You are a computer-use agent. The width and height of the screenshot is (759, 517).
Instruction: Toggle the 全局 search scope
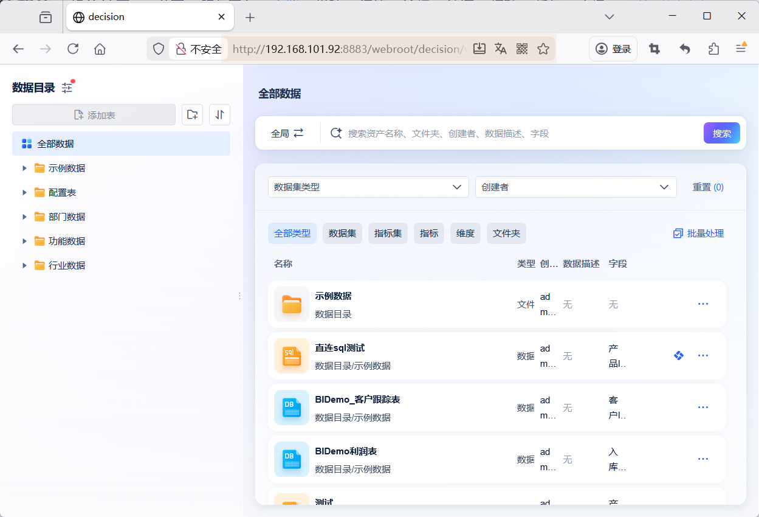(x=287, y=133)
